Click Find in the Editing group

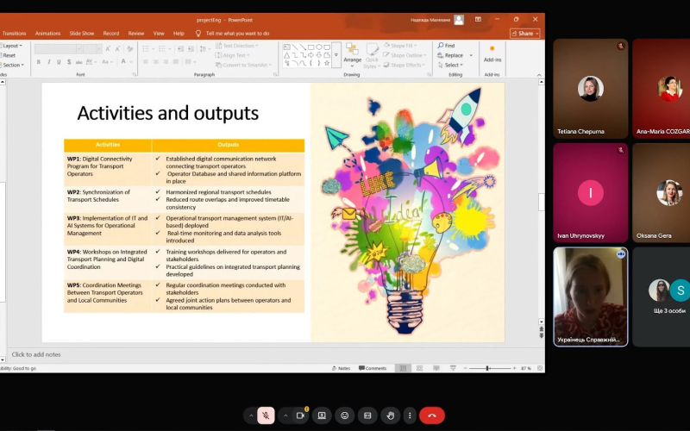[446, 46]
